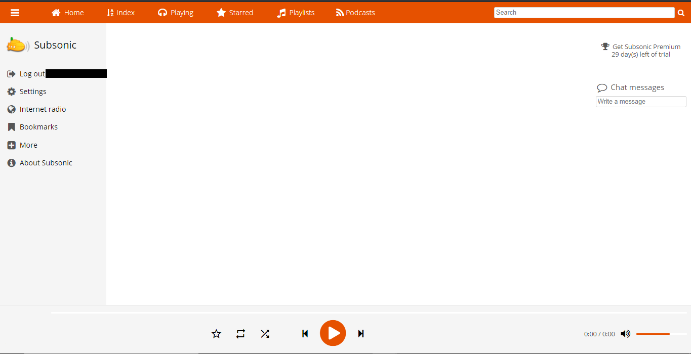Click the Write a message field
The image size is (691, 354).
tap(640, 102)
